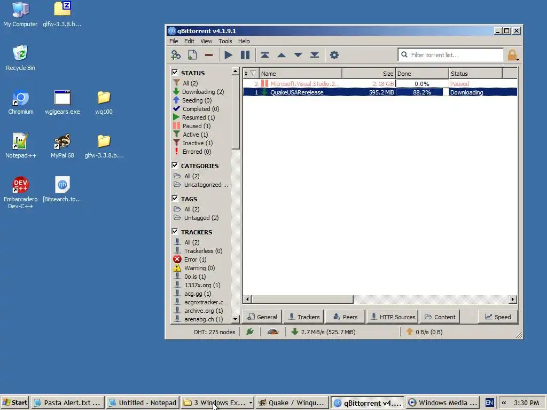547x410 pixels.
Task: Click the Delete torrent minus icon
Action: click(209, 55)
